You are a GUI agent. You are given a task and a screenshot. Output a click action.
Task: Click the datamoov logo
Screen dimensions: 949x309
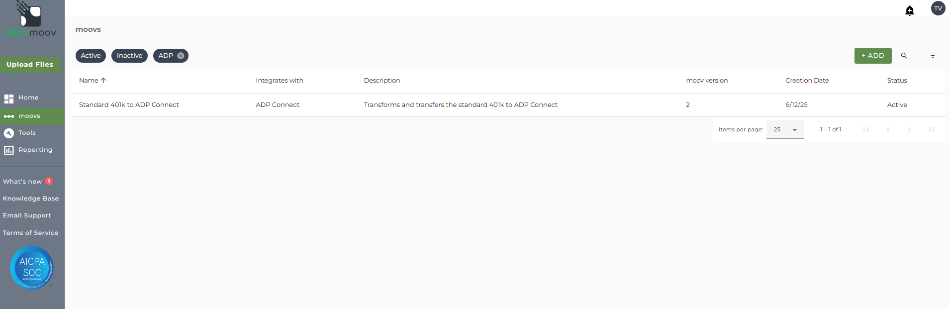pos(31,19)
